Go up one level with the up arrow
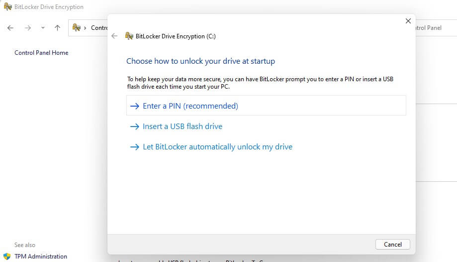This screenshot has height=262, width=457. coord(57,28)
